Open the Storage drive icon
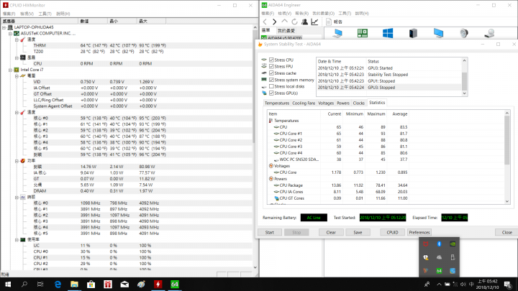The image size is (518, 291). click(489, 33)
